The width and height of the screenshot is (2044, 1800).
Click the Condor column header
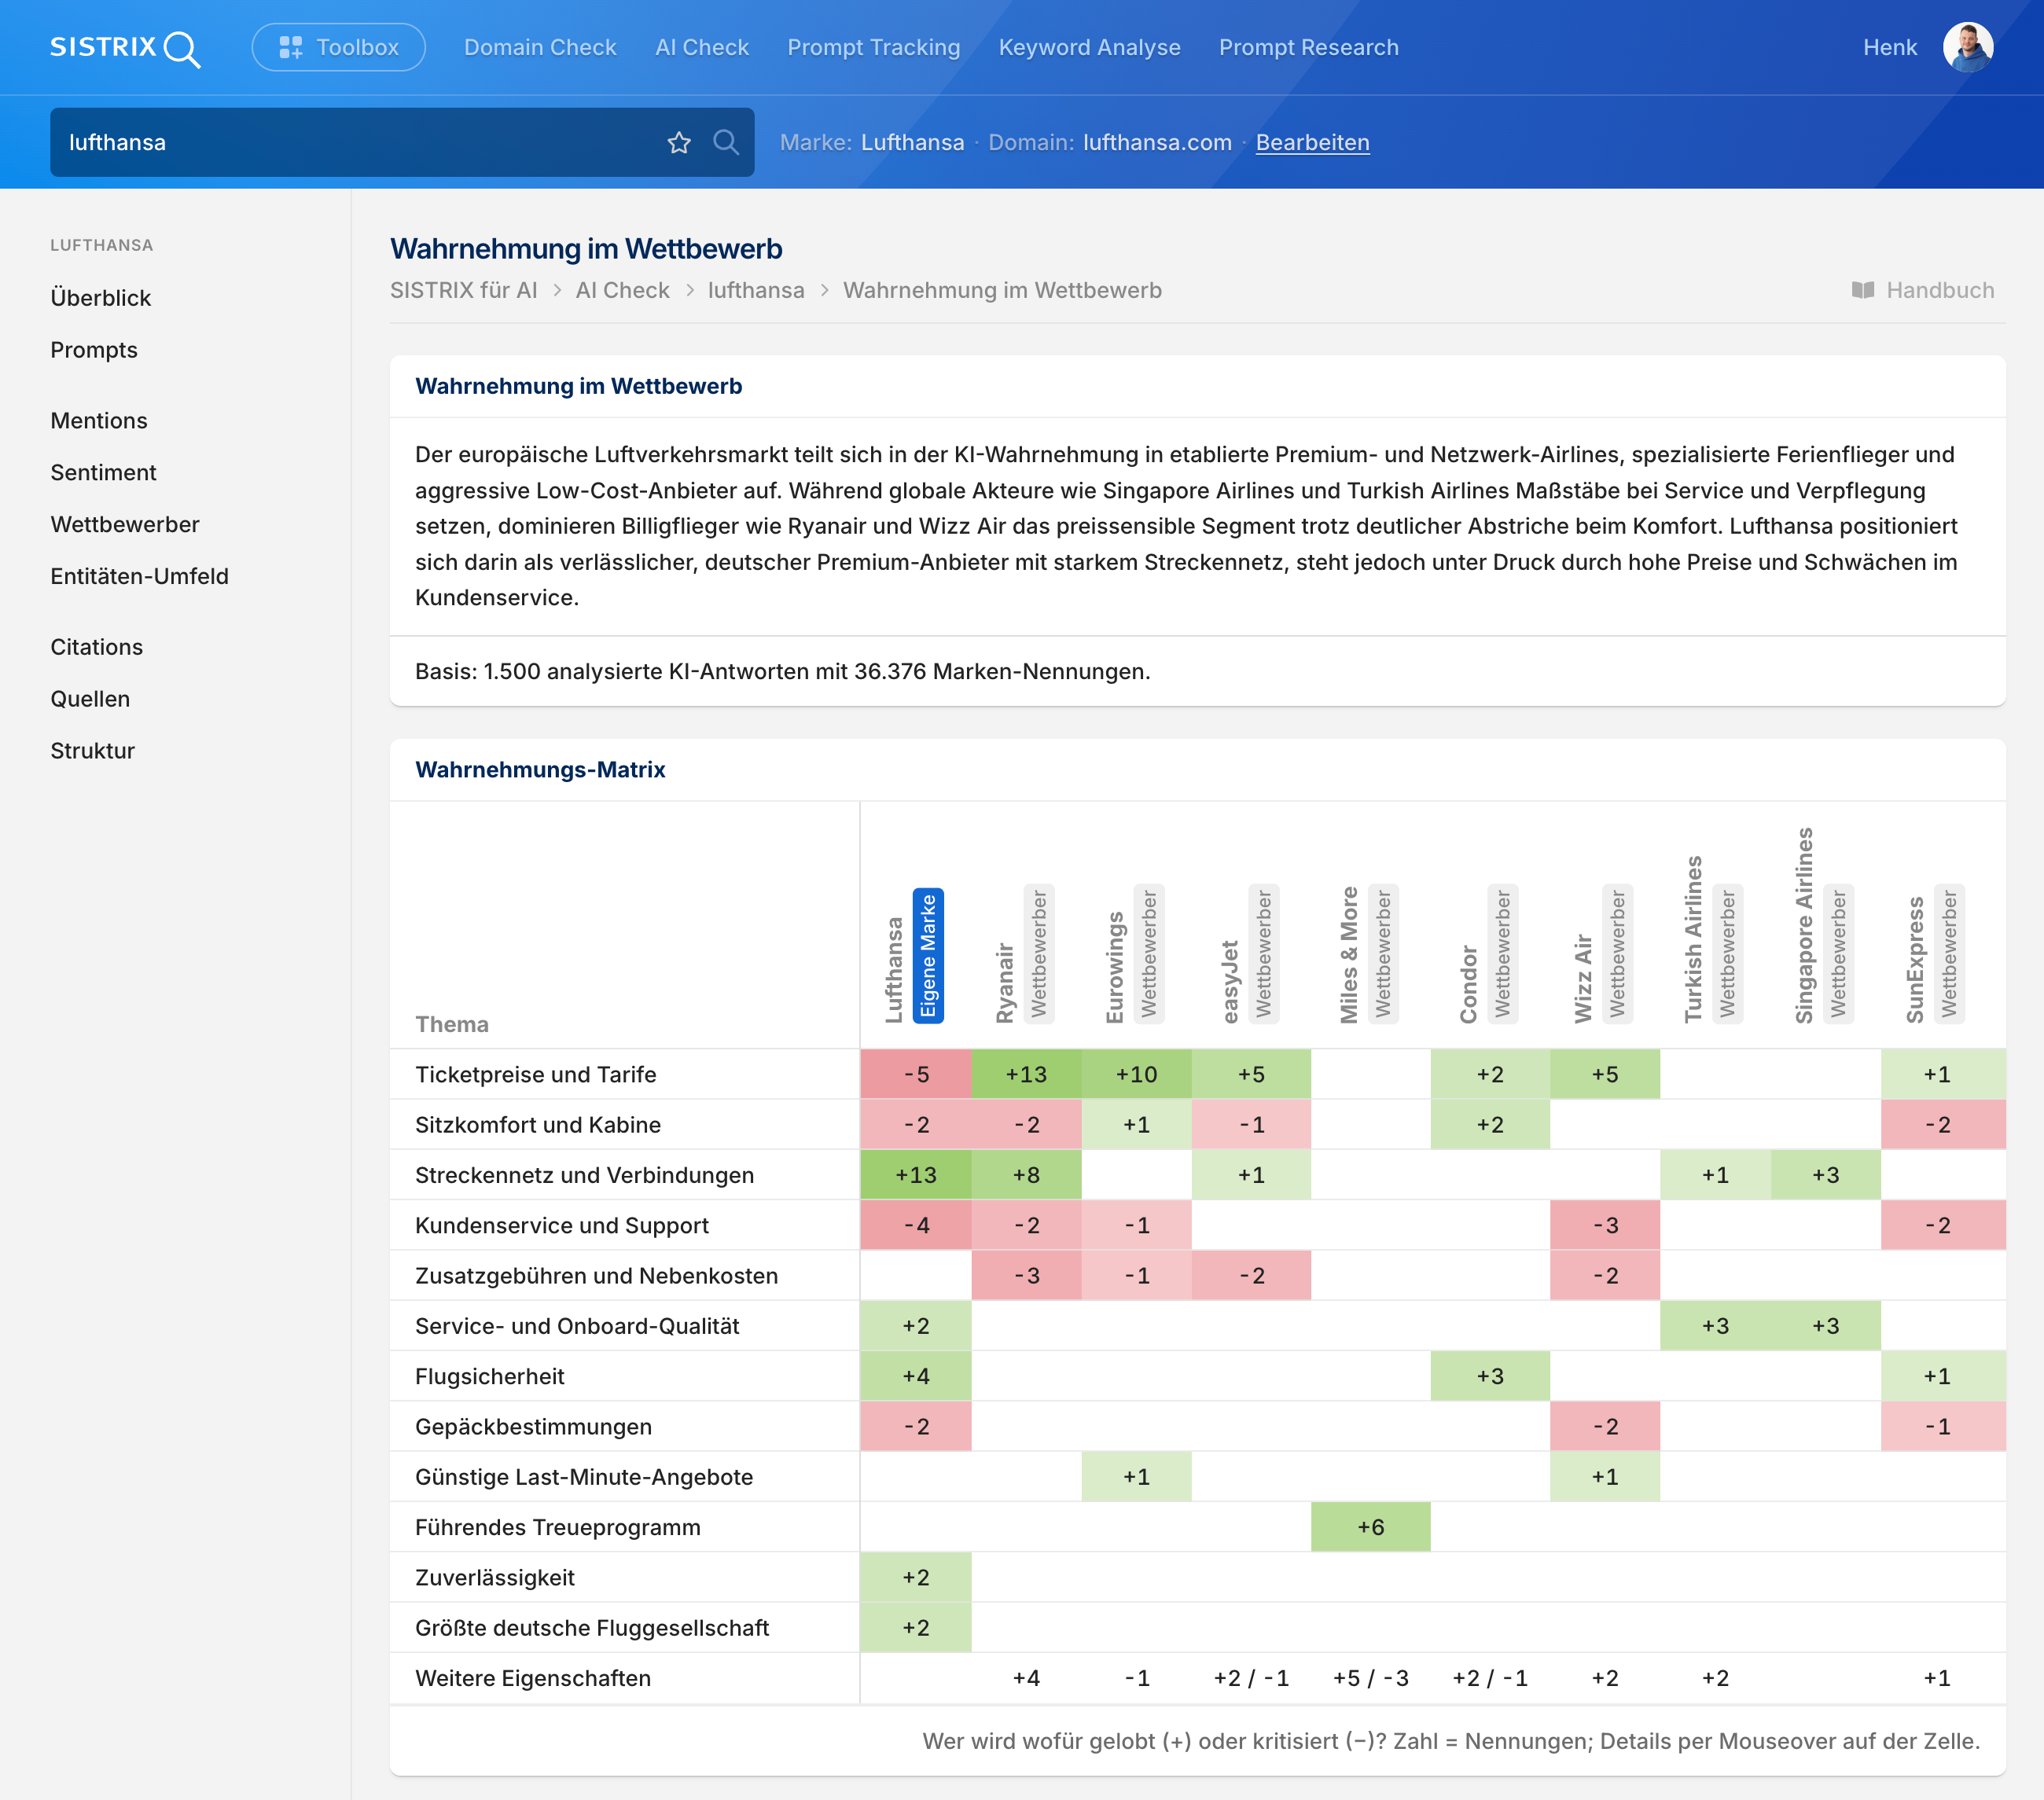(1468, 984)
